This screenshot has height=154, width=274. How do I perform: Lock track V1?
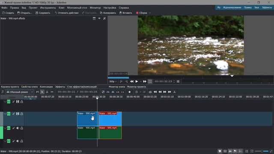click(22, 114)
